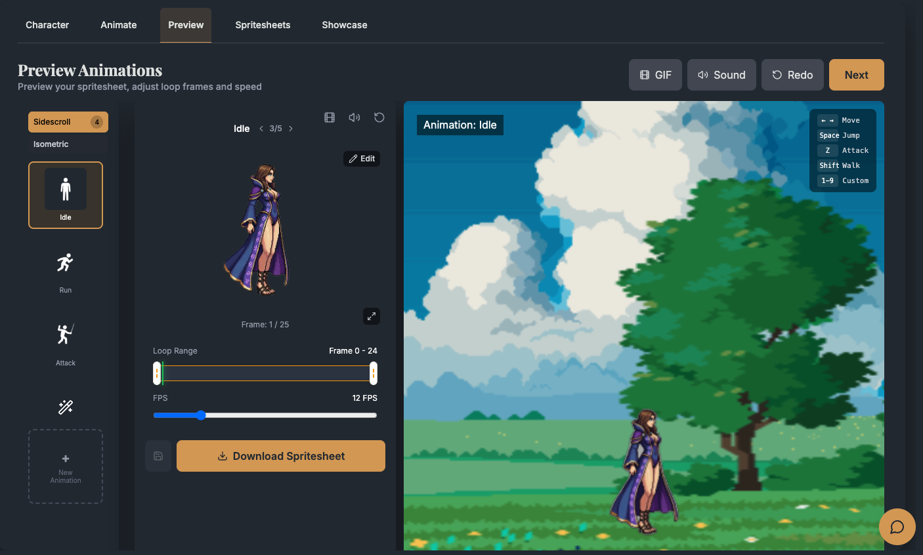The height and width of the screenshot is (555, 923).
Task: Go to next Idle variation
Action: click(x=291, y=129)
